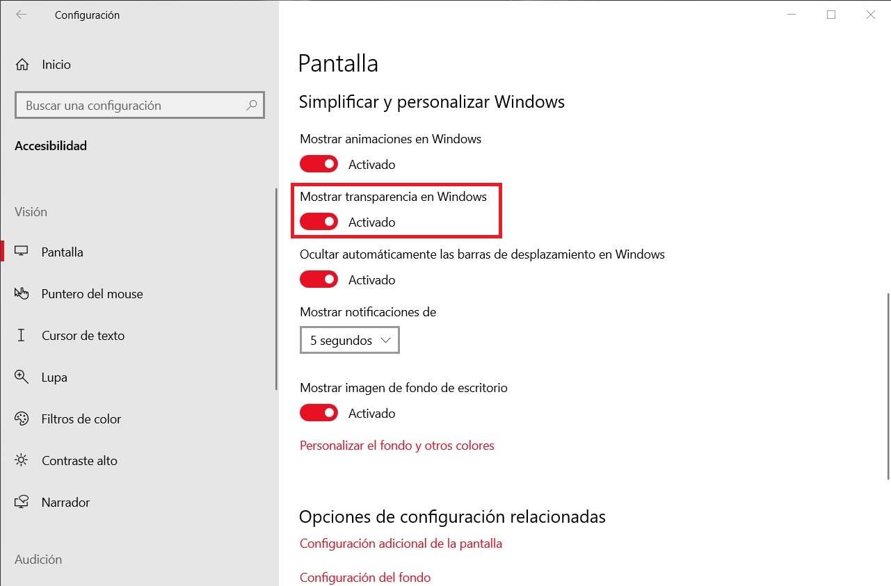Image resolution: width=891 pixels, height=586 pixels.
Task: Click the main content vertical scrollbar
Action: coord(888,386)
